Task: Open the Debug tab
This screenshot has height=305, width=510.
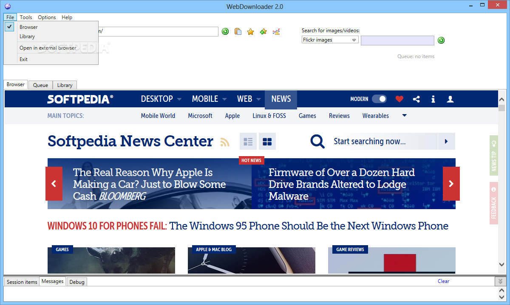Action: click(77, 282)
